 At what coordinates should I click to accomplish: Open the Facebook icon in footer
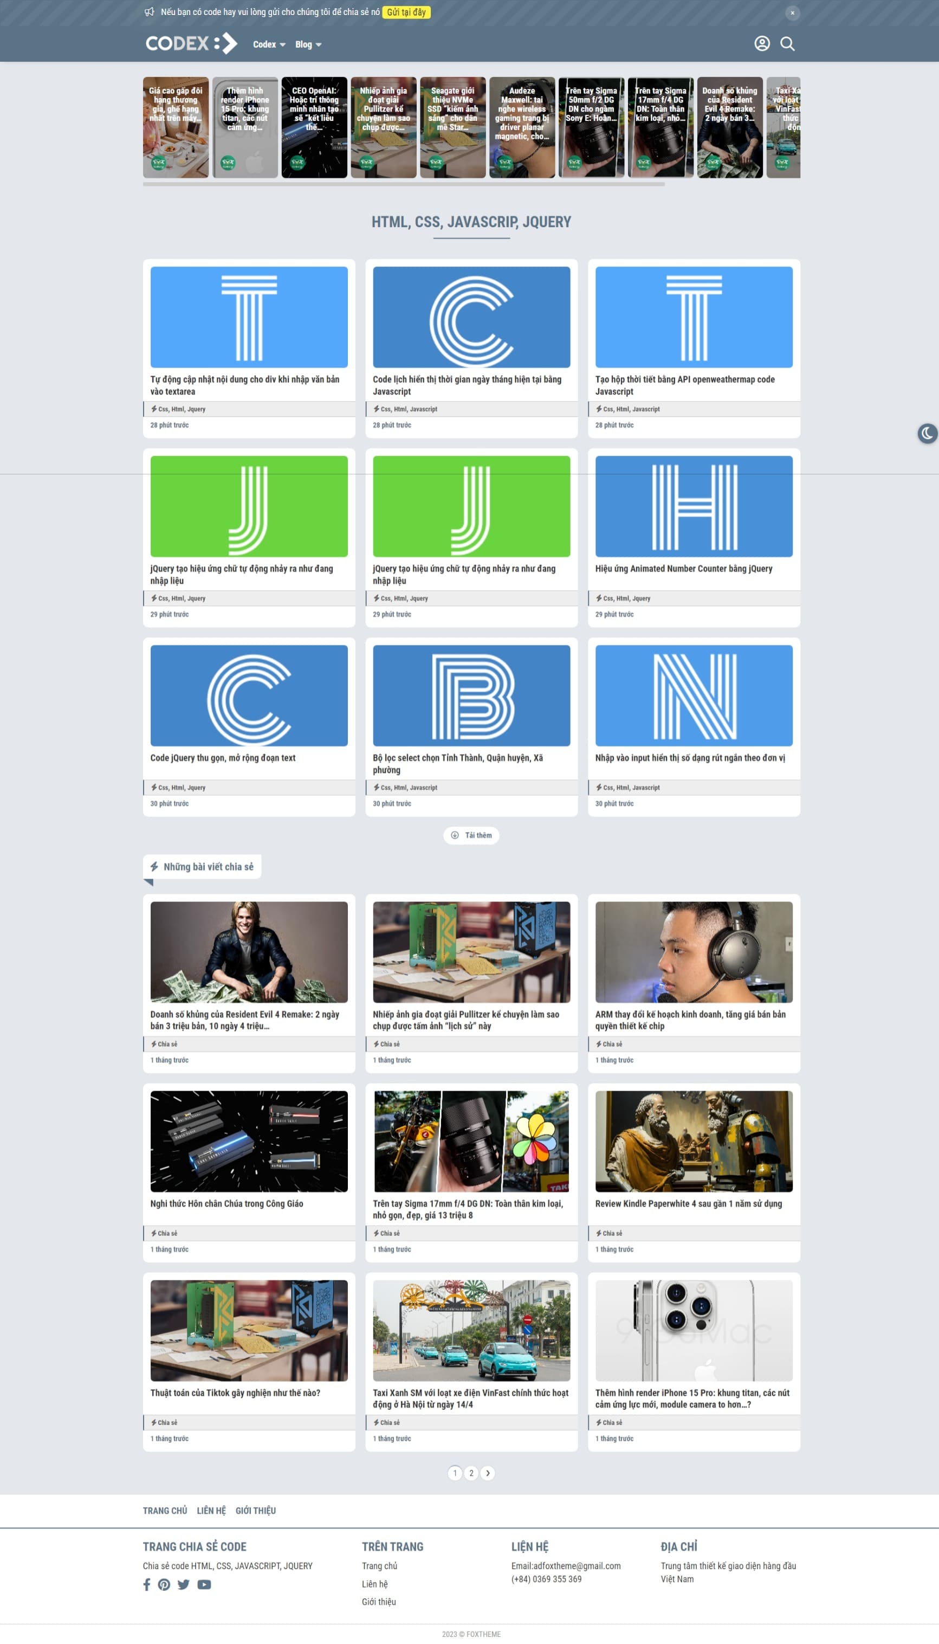click(147, 1584)
